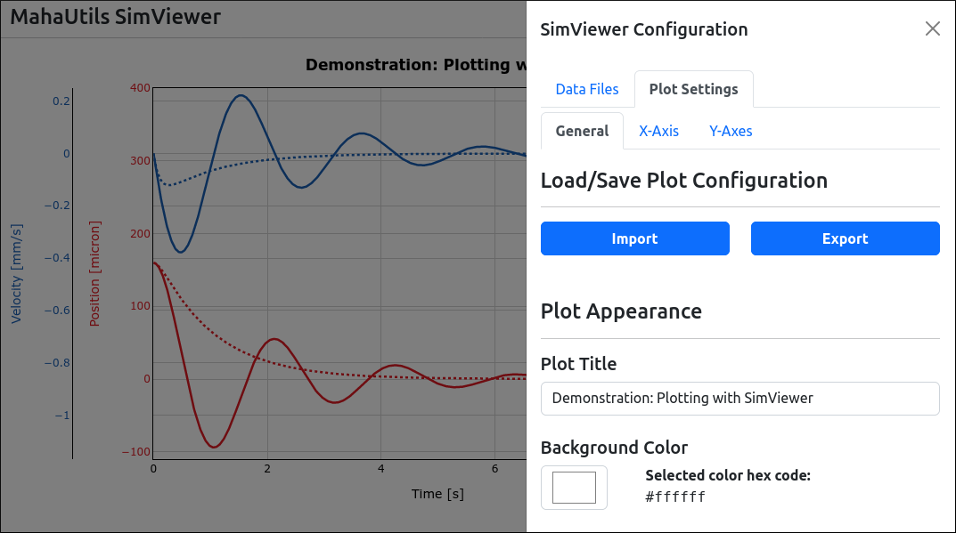The height and width of the screenshot is (533, 956).
Task: Click the #ffffff hex code text
Action: (x=675, y=497)
